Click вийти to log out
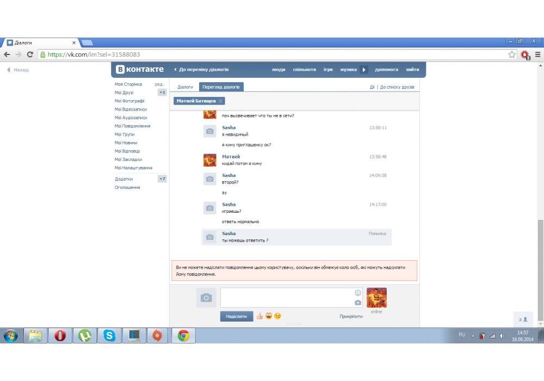Viewport: 544px width, 381px height. click(412, 70)
